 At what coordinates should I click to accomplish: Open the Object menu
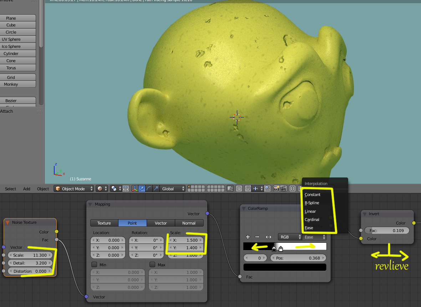(43, 189)
